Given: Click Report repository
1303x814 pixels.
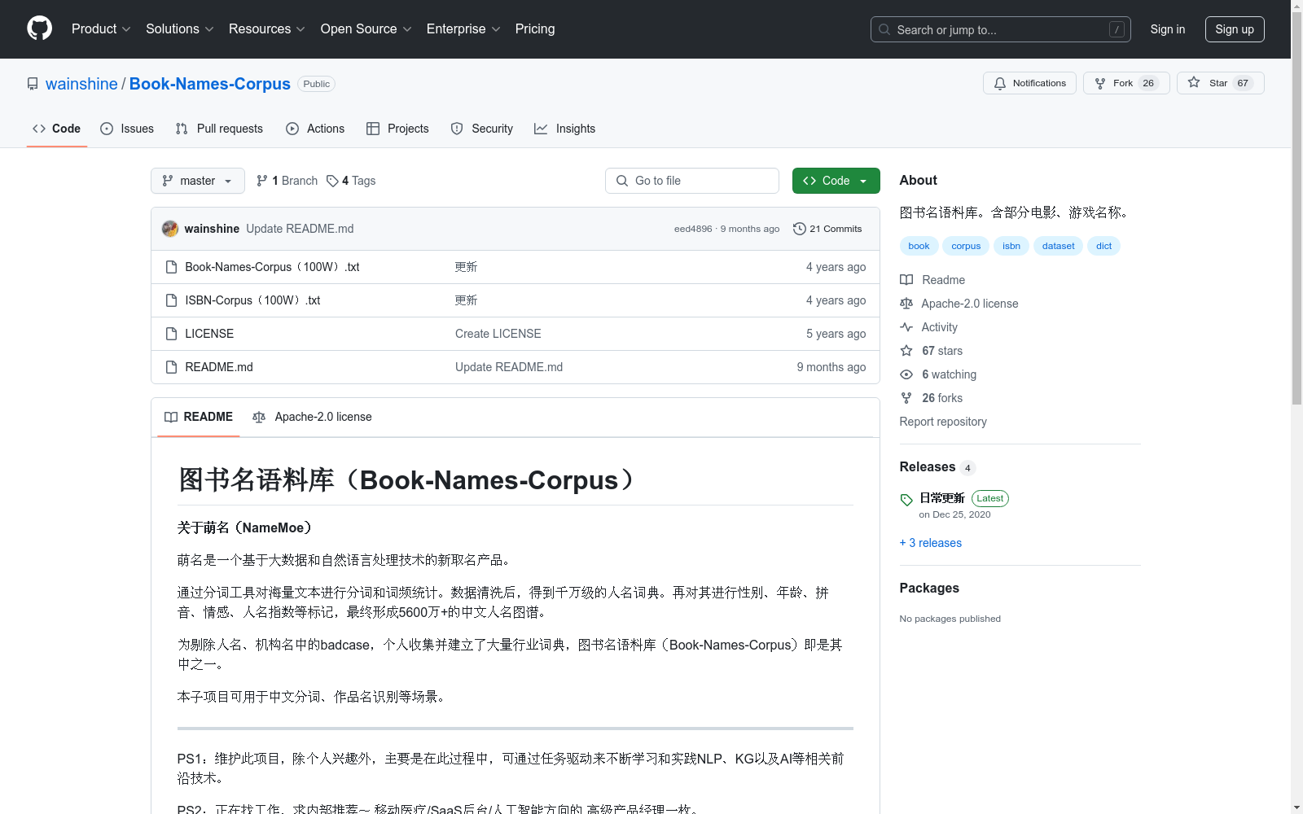Looking at the screenshot, I should point(943,422).
